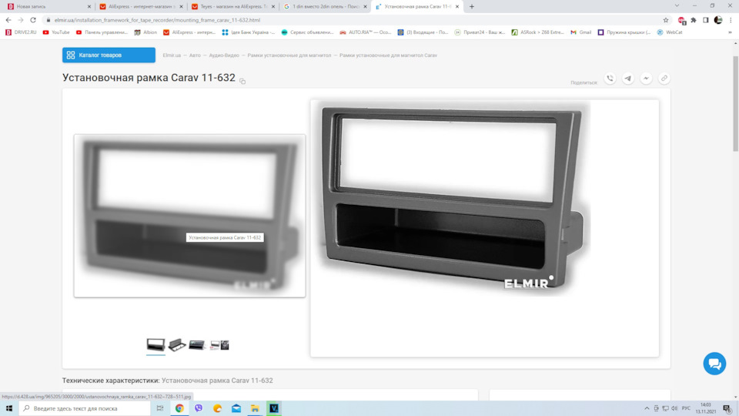Share via Viber phone icon
The width and height of the screenshot is (739, 416).
coord(610,79)
